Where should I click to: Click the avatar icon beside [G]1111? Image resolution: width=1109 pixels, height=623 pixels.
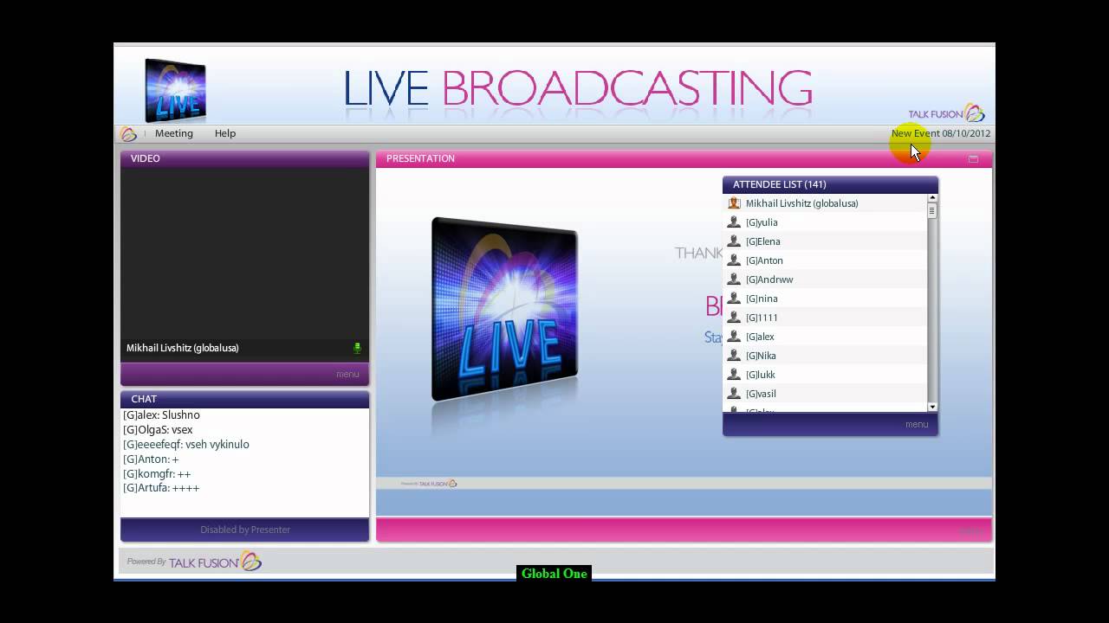pos(734,318)
